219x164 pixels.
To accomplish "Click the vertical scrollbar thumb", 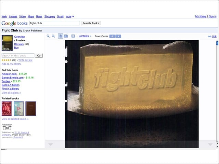I will click(217, 43).
